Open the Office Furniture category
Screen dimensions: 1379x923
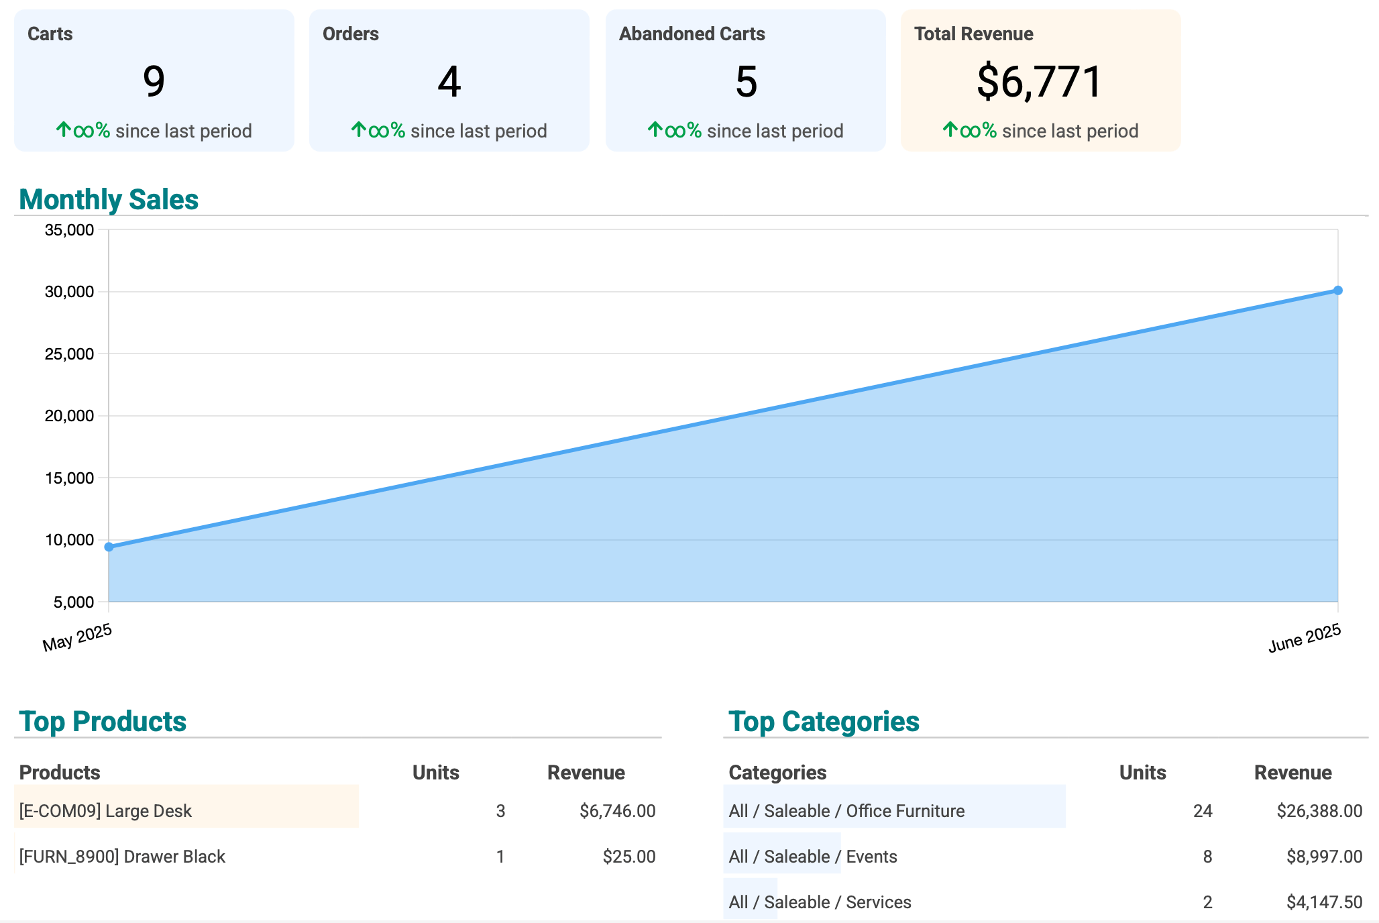click(846, 810)
